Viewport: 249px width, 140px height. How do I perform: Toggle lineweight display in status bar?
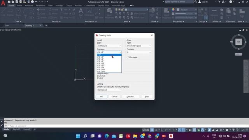click(190, 130)
